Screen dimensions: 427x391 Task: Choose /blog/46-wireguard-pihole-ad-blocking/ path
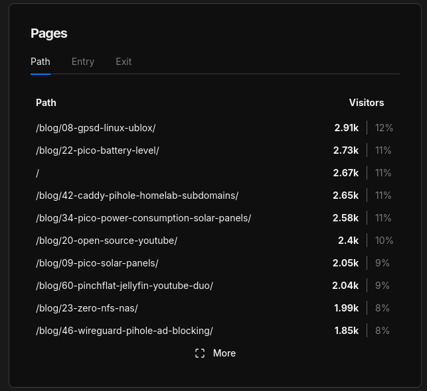point(124,331)
